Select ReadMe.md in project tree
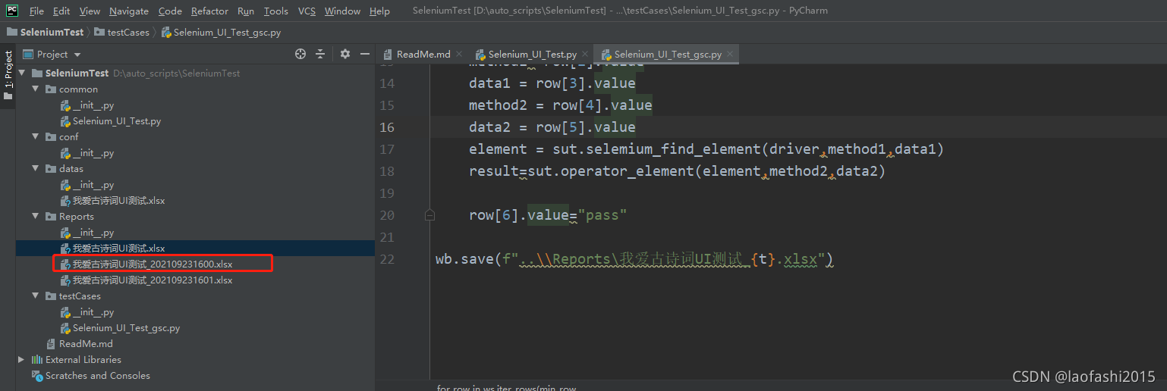1167x391 pixels. (x=86, y=344)
